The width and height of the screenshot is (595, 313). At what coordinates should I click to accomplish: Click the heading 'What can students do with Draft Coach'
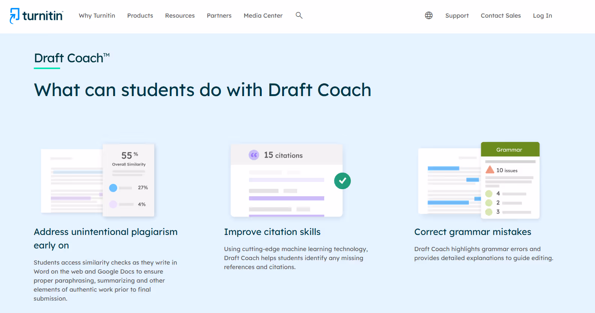coord(202,90)
